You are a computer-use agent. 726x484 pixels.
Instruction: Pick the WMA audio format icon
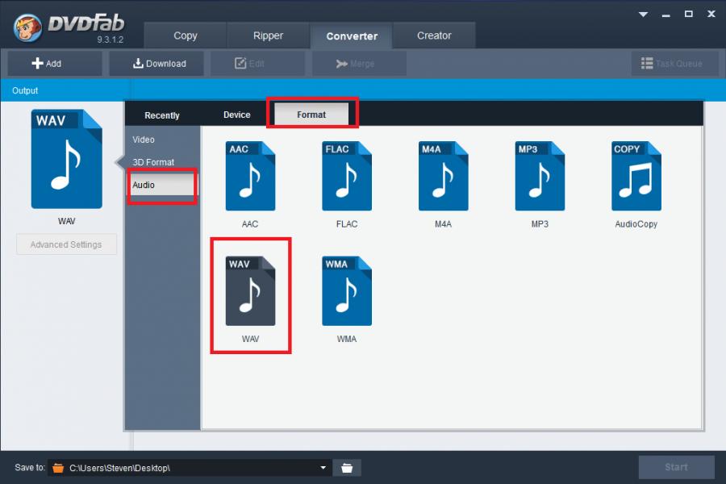pyautogui.click(x=347, y=291)
